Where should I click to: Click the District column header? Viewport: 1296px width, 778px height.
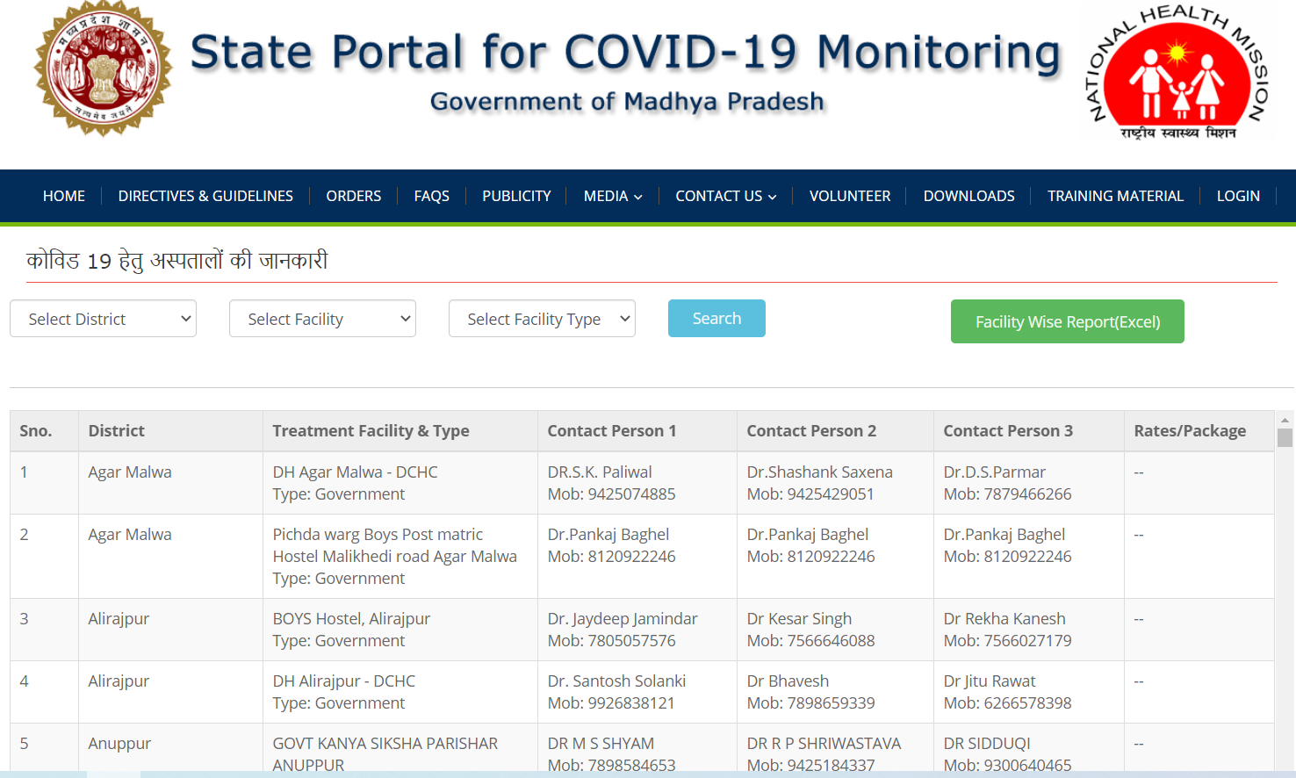[170, 431]
